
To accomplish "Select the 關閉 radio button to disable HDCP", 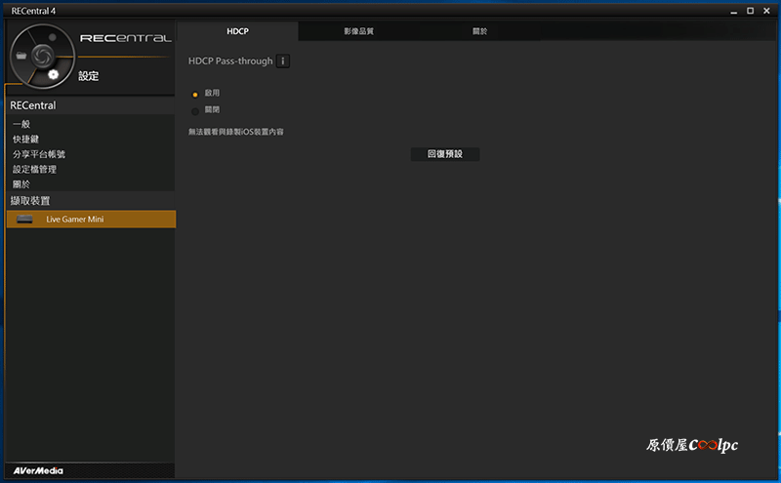I will pos(195,111).
